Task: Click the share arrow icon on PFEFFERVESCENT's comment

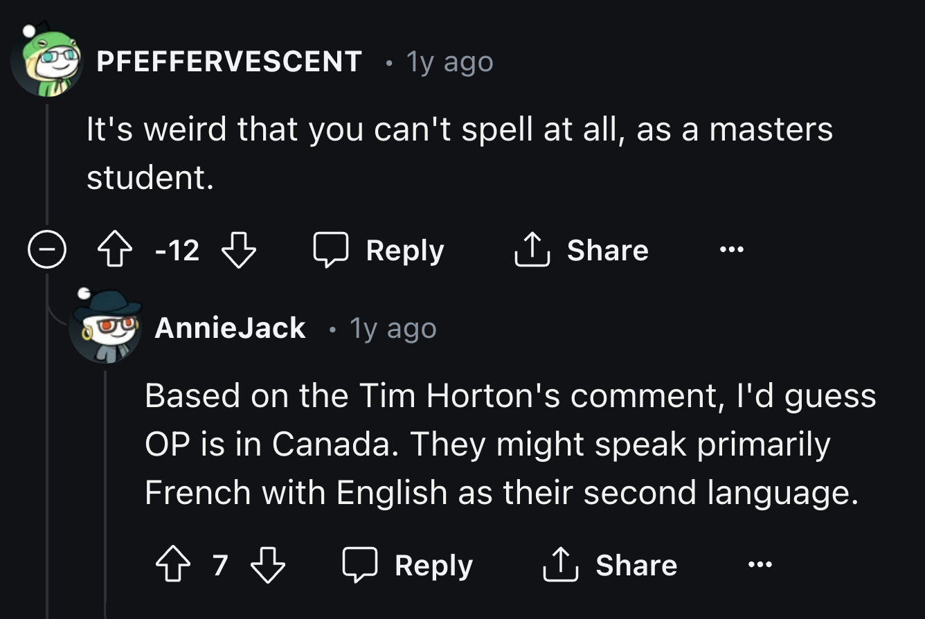Action: point(531,250)
